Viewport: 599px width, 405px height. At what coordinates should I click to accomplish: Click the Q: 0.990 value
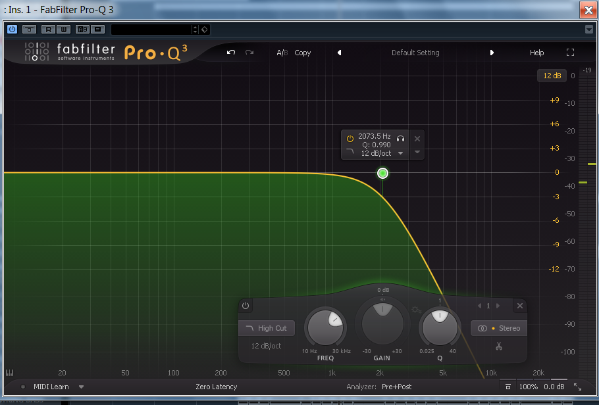377,145
